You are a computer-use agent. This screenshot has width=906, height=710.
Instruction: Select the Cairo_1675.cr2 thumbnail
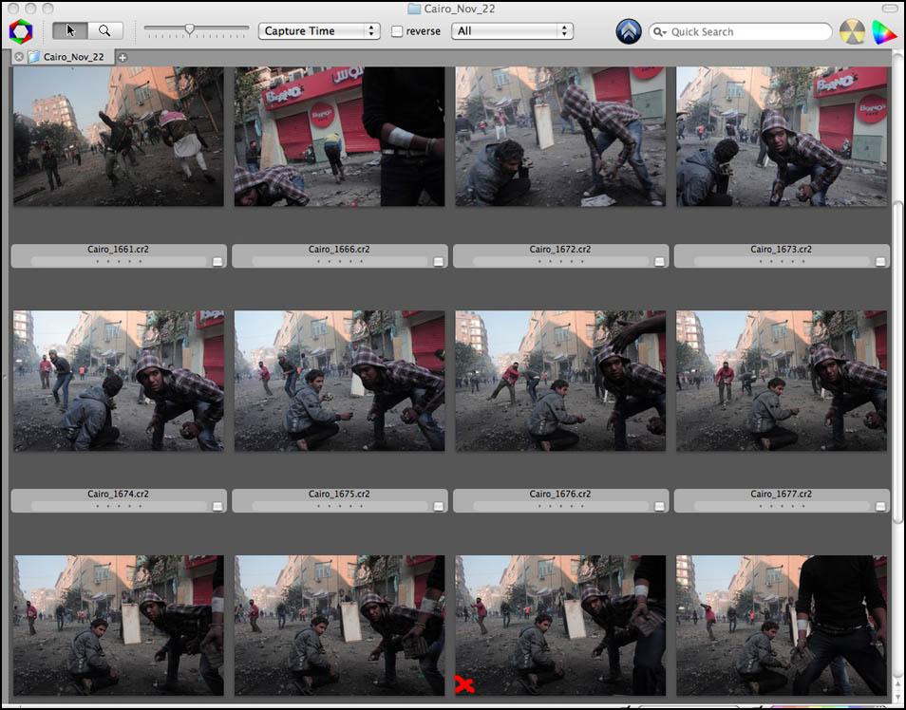pos(339,381)
